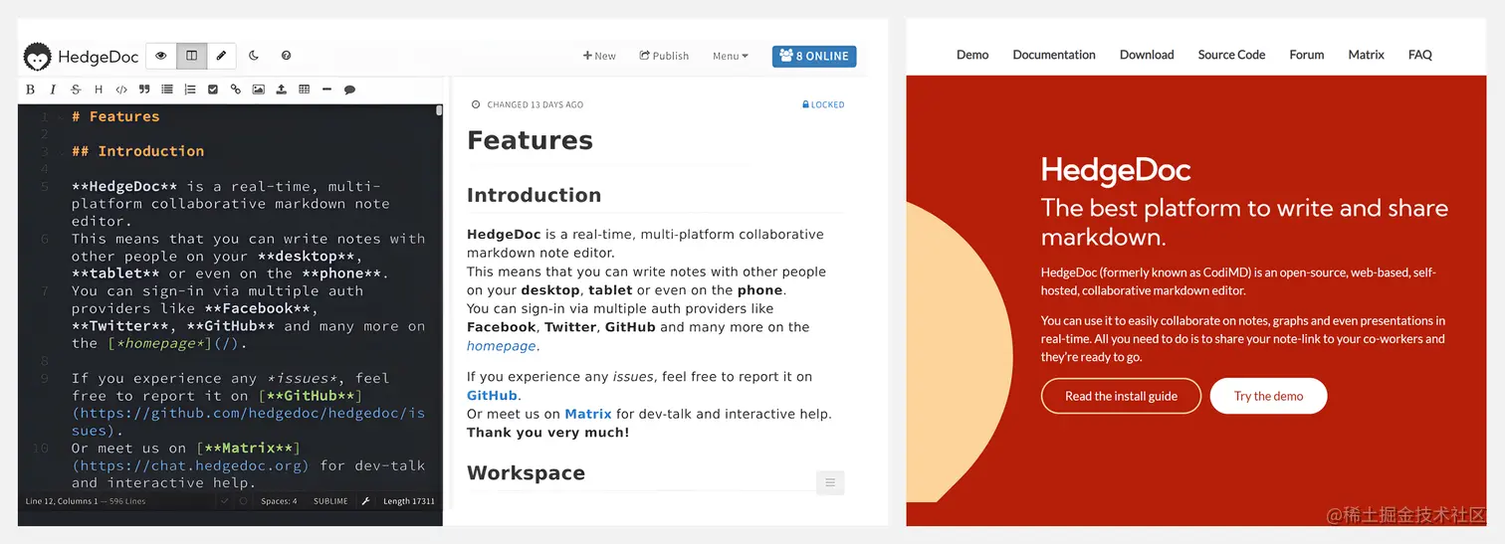Viewport: 1505px width, 544px height.
Task: Insert an unordered bullet list
Action: tap(167, 90)
